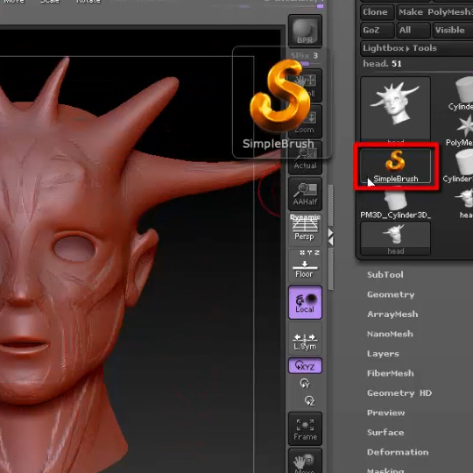
Task: Select the SimpleBrush tool
Action: coord(395,166)
